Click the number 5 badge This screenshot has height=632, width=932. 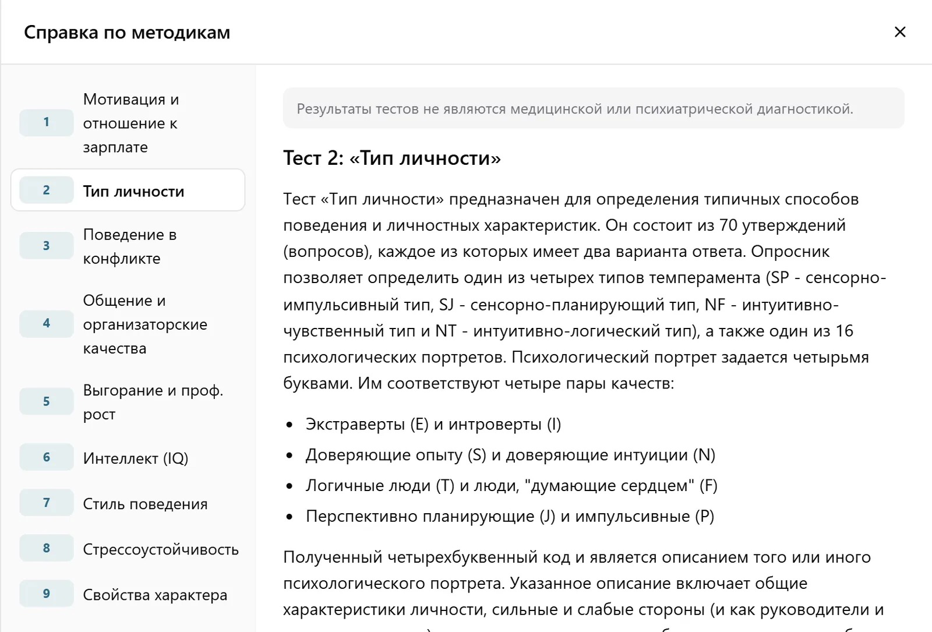tap(47, 401)
